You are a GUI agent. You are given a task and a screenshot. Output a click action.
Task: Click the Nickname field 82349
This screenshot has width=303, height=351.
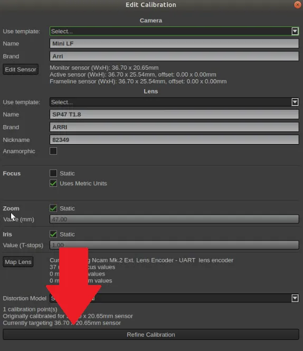(174, 140)
